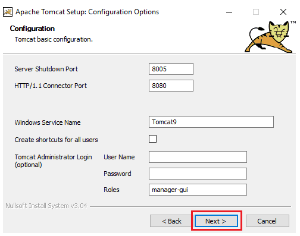Close the Apache Tomcat Setup dialog

tap(283, 12)
